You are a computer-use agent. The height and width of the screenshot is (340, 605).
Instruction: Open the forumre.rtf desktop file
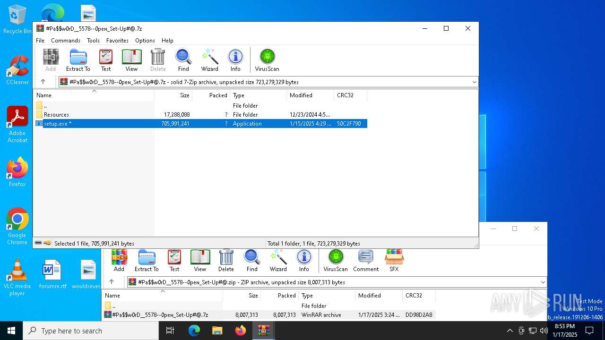52,274
